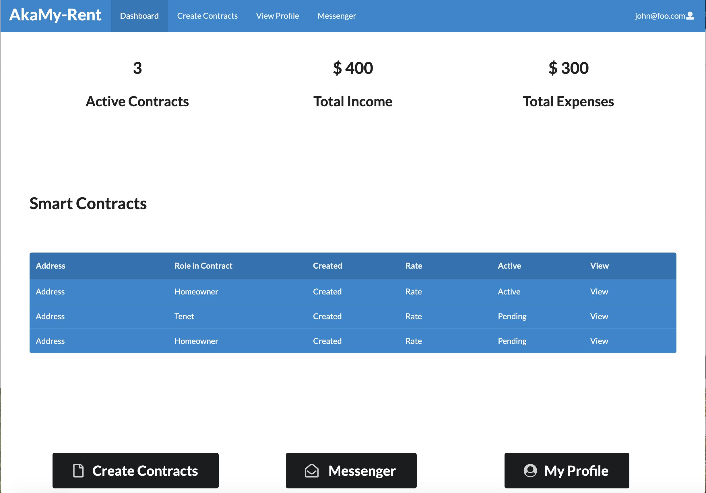Click the active contracts count 3
706x493 pixels.
[137, 68]
